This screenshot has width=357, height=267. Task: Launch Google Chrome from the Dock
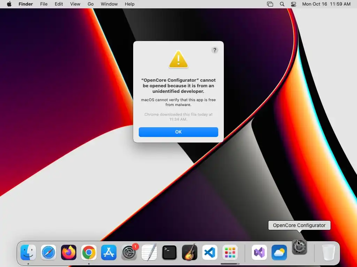(89, 252)
